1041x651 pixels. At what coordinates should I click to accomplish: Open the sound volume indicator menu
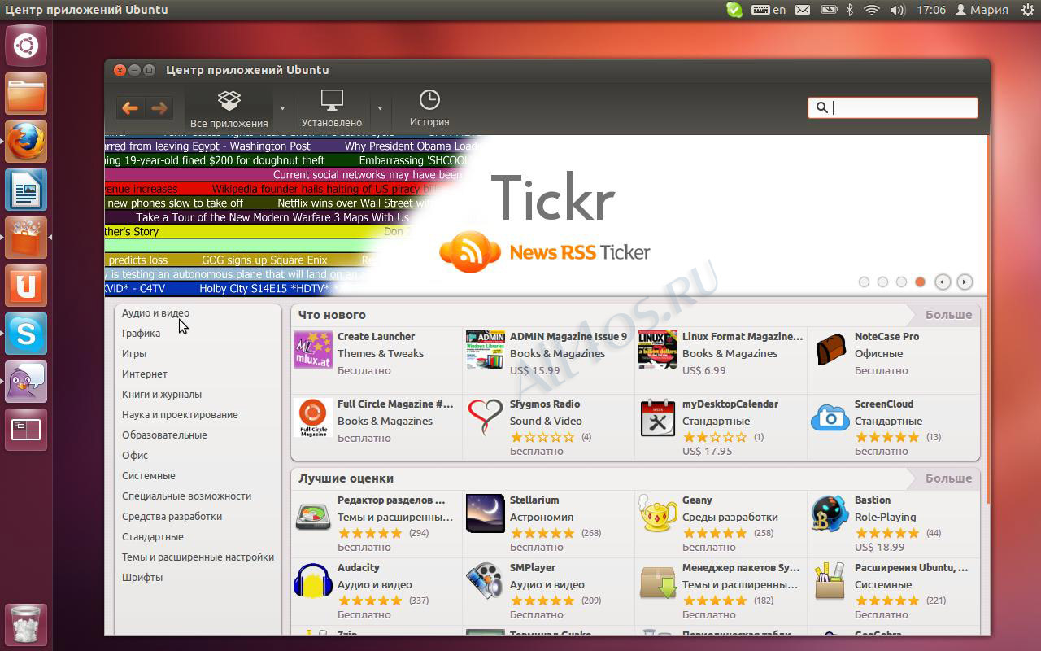click(898, 10)
